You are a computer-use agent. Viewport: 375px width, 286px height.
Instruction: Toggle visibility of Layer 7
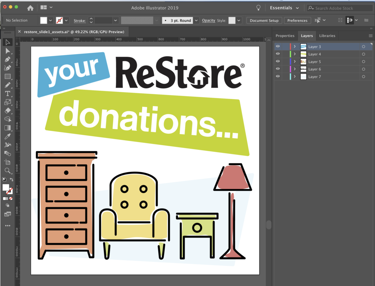tap(278, 76)
